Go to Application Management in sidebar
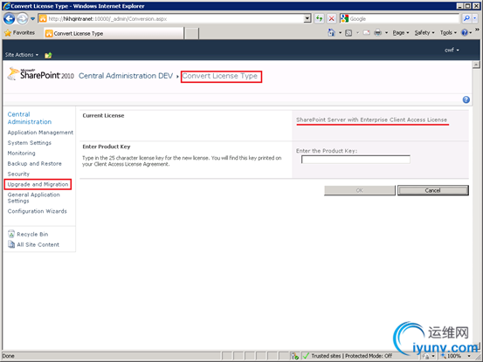483x362 pixels. (x=40, y=133)
